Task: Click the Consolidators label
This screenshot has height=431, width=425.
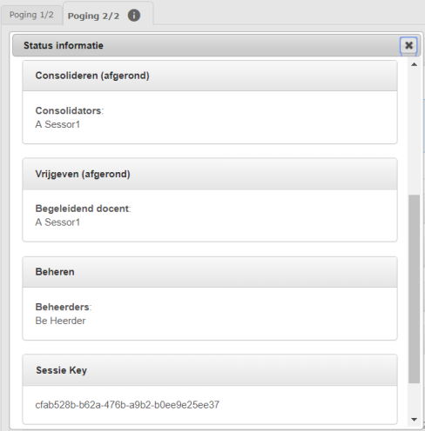Action: click(69, 110)
